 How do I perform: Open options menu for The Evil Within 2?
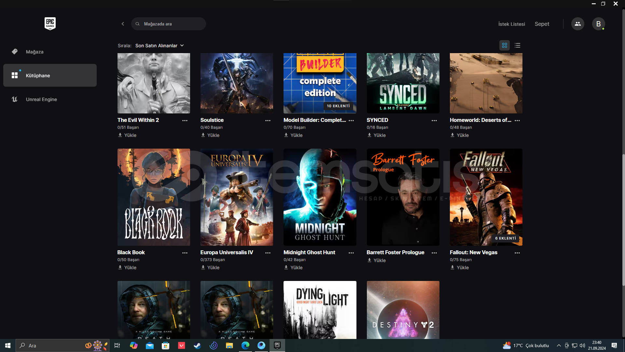click(x=185, y=120)
